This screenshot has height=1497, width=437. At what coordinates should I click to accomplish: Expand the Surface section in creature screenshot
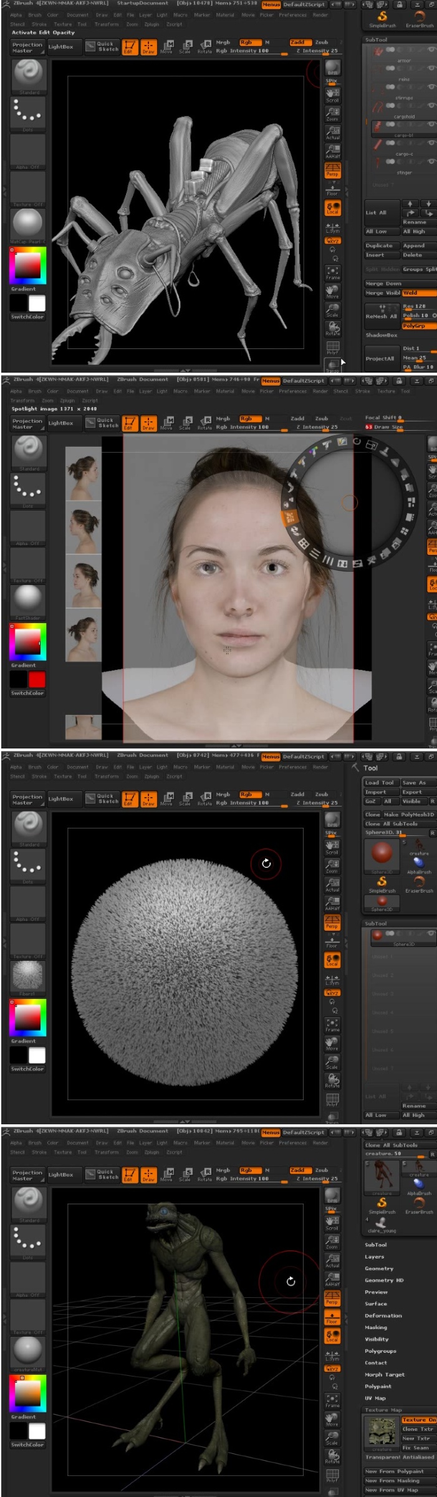(x=376, y=1303)
